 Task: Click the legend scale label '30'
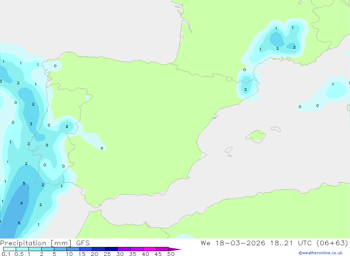pos(120,254)
